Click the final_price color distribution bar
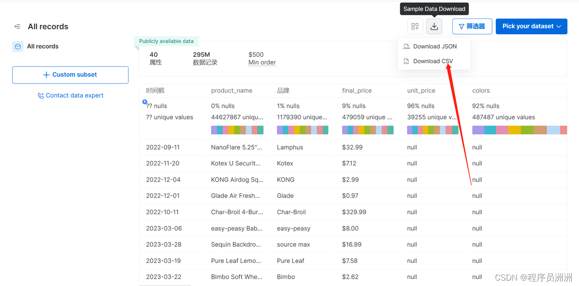The image size is (579, 286). tap(368, 130)
